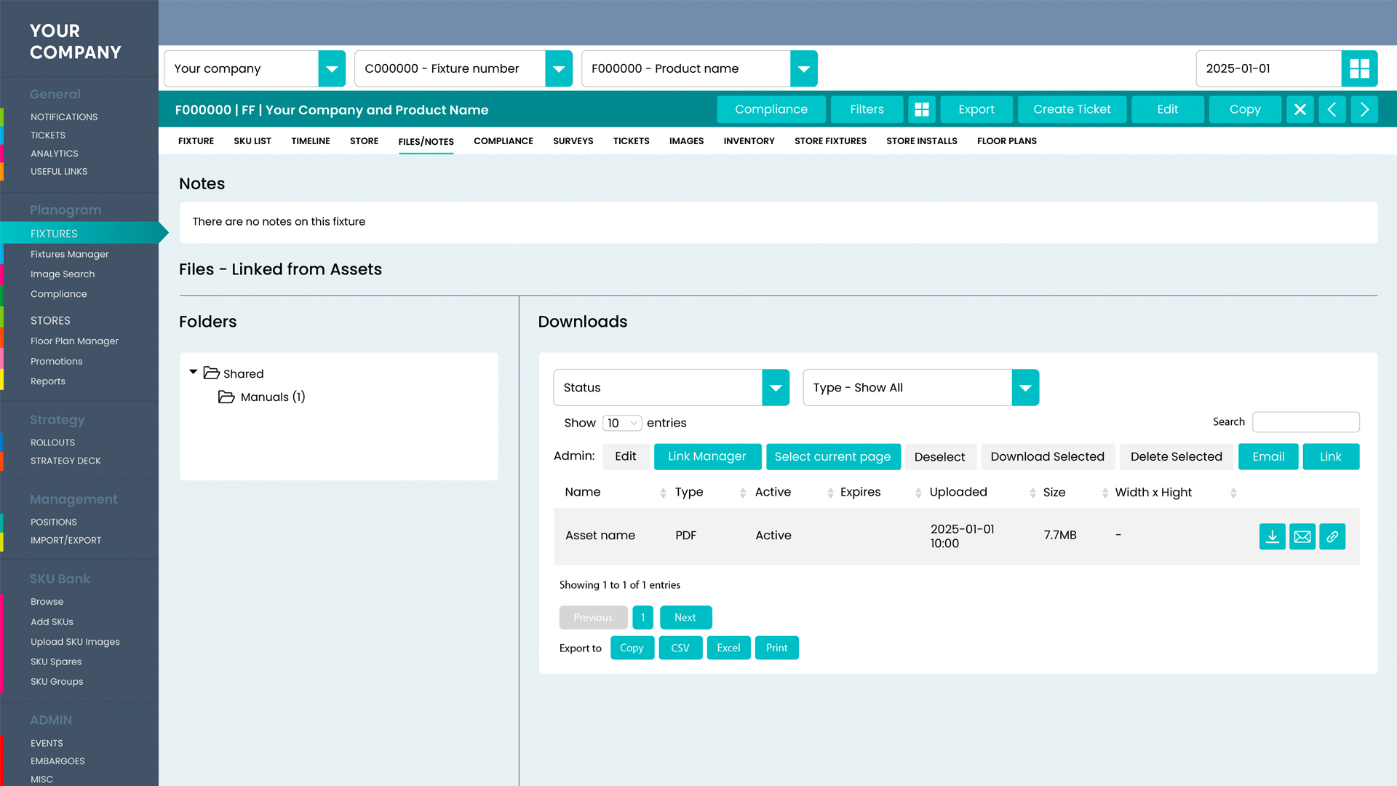This screenshot has width=1397, height=786.
Task: Open the Type - Show All dropdown
Action: [1025, 387]
